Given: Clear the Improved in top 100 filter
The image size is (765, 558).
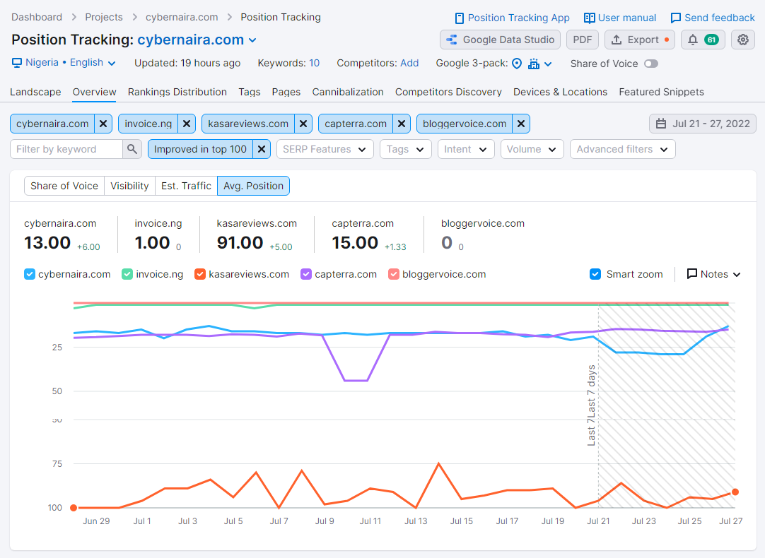Looking at the screenshot, I should [x=262, y=149].
